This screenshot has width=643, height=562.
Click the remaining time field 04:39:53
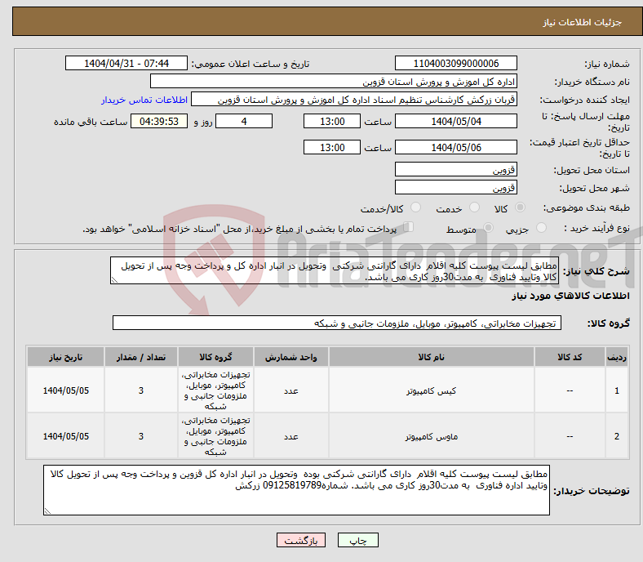[159, 121]
